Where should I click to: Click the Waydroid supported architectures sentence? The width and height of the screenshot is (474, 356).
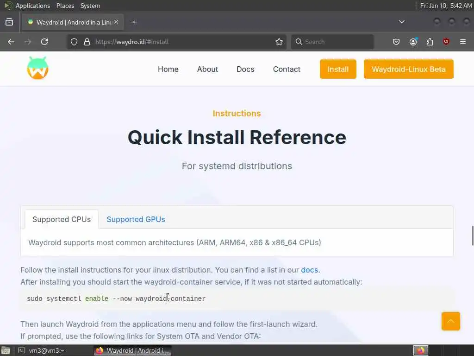click(175, 242)
